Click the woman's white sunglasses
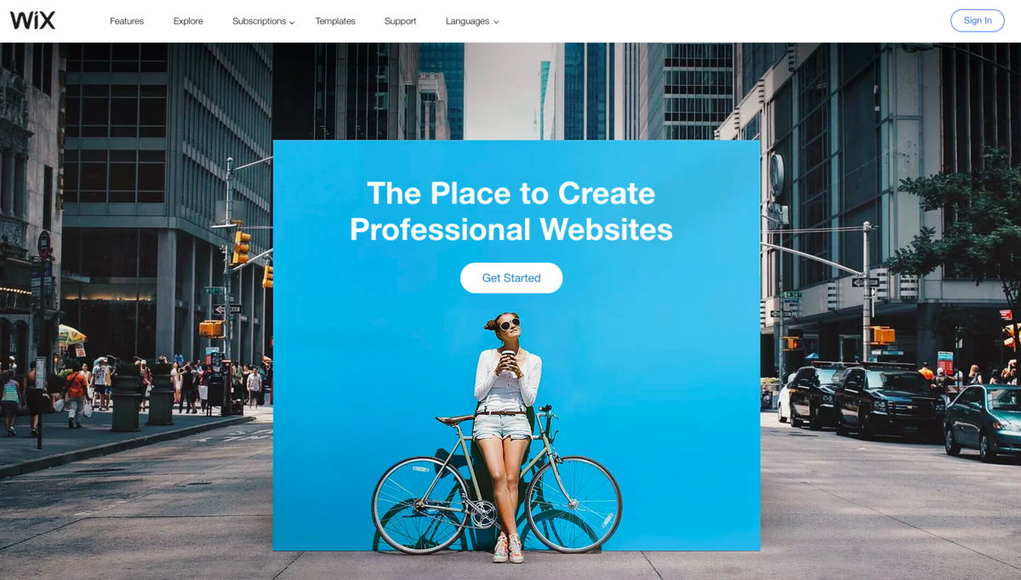Image resolution: width=1021 pixels, height=580 pixels. [x=509, y=324]
